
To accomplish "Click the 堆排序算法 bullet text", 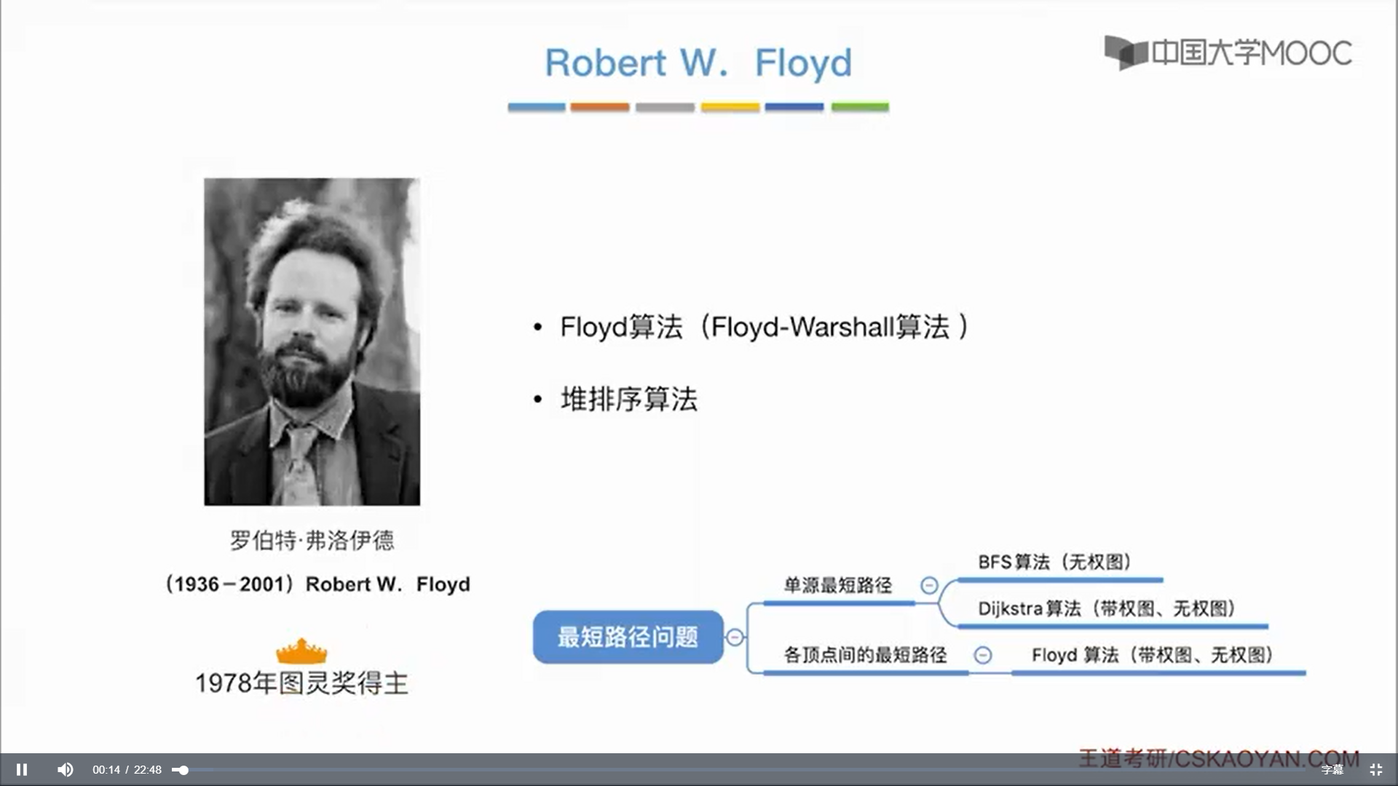I will [628, 399].
